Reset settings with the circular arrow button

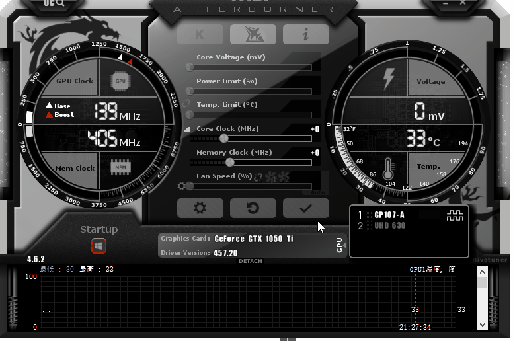(x=253, y=208)
